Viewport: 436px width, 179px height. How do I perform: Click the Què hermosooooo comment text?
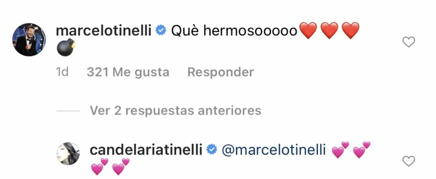234,31
